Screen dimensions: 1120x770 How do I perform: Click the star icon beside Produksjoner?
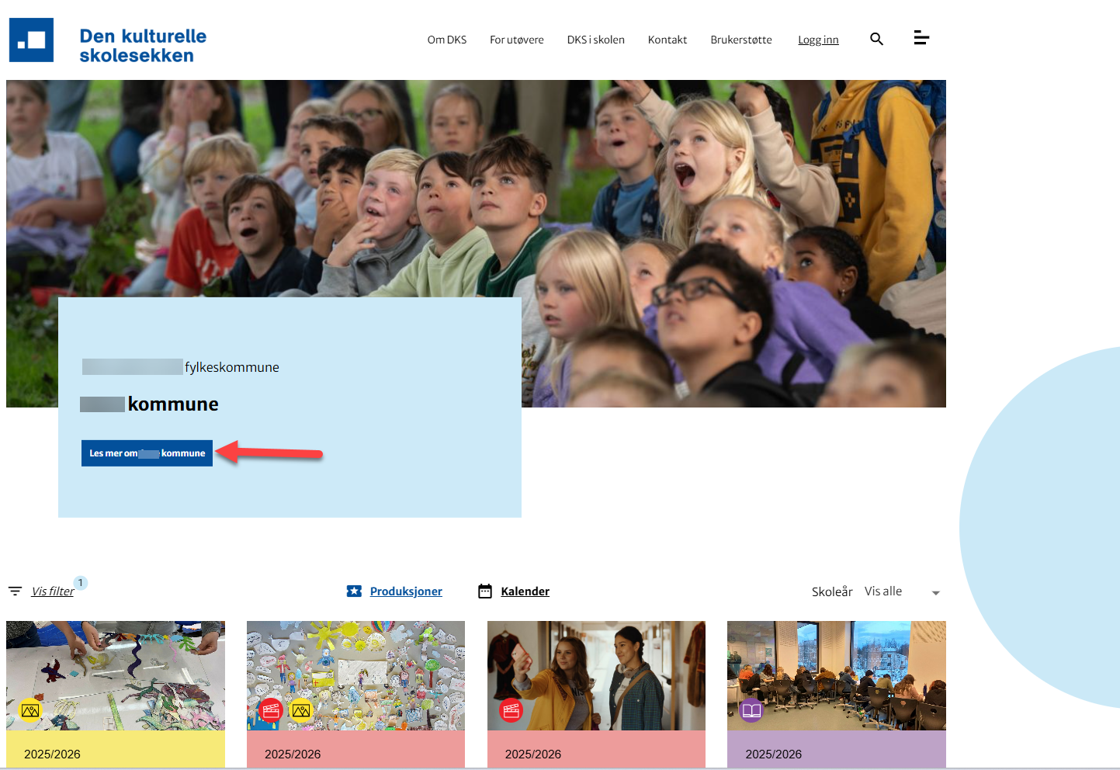pyautogui.click(x=354, y=591)
